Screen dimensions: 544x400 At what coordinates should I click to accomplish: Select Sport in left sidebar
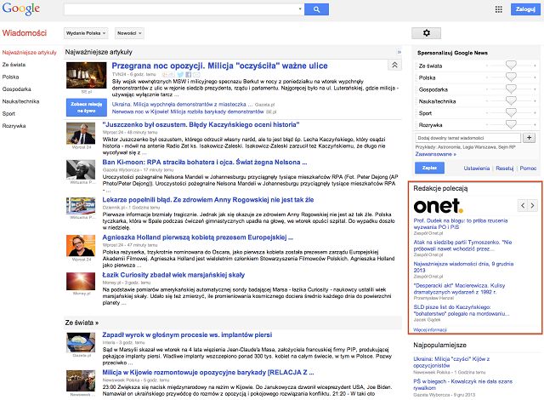[8, 113]
